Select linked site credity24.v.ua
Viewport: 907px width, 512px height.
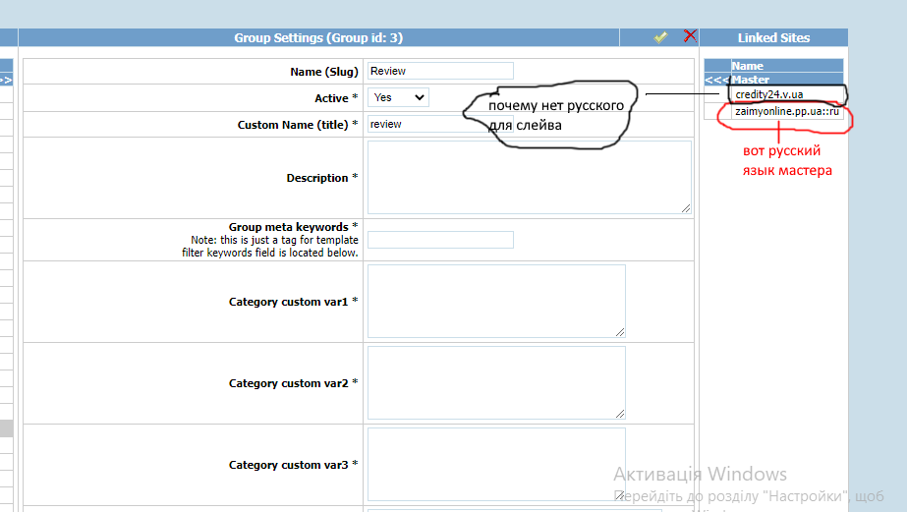[768, 94]
